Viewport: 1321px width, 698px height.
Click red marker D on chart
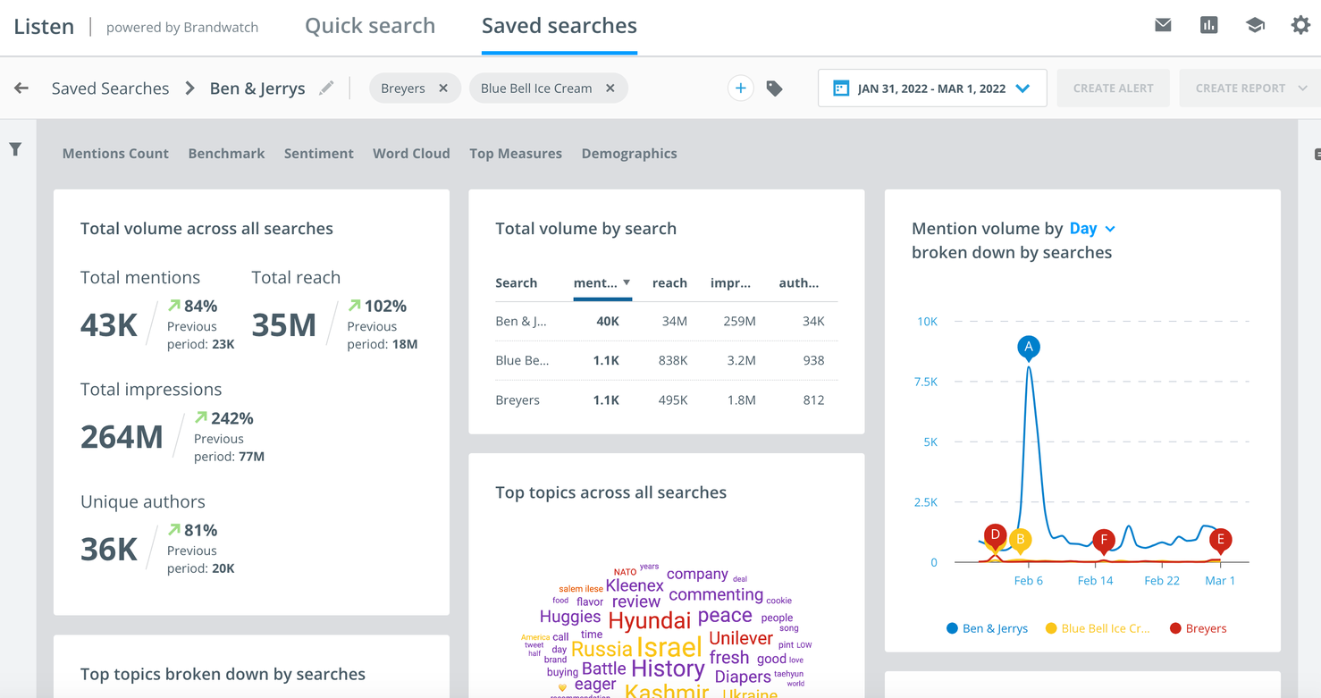click(995, 536)
